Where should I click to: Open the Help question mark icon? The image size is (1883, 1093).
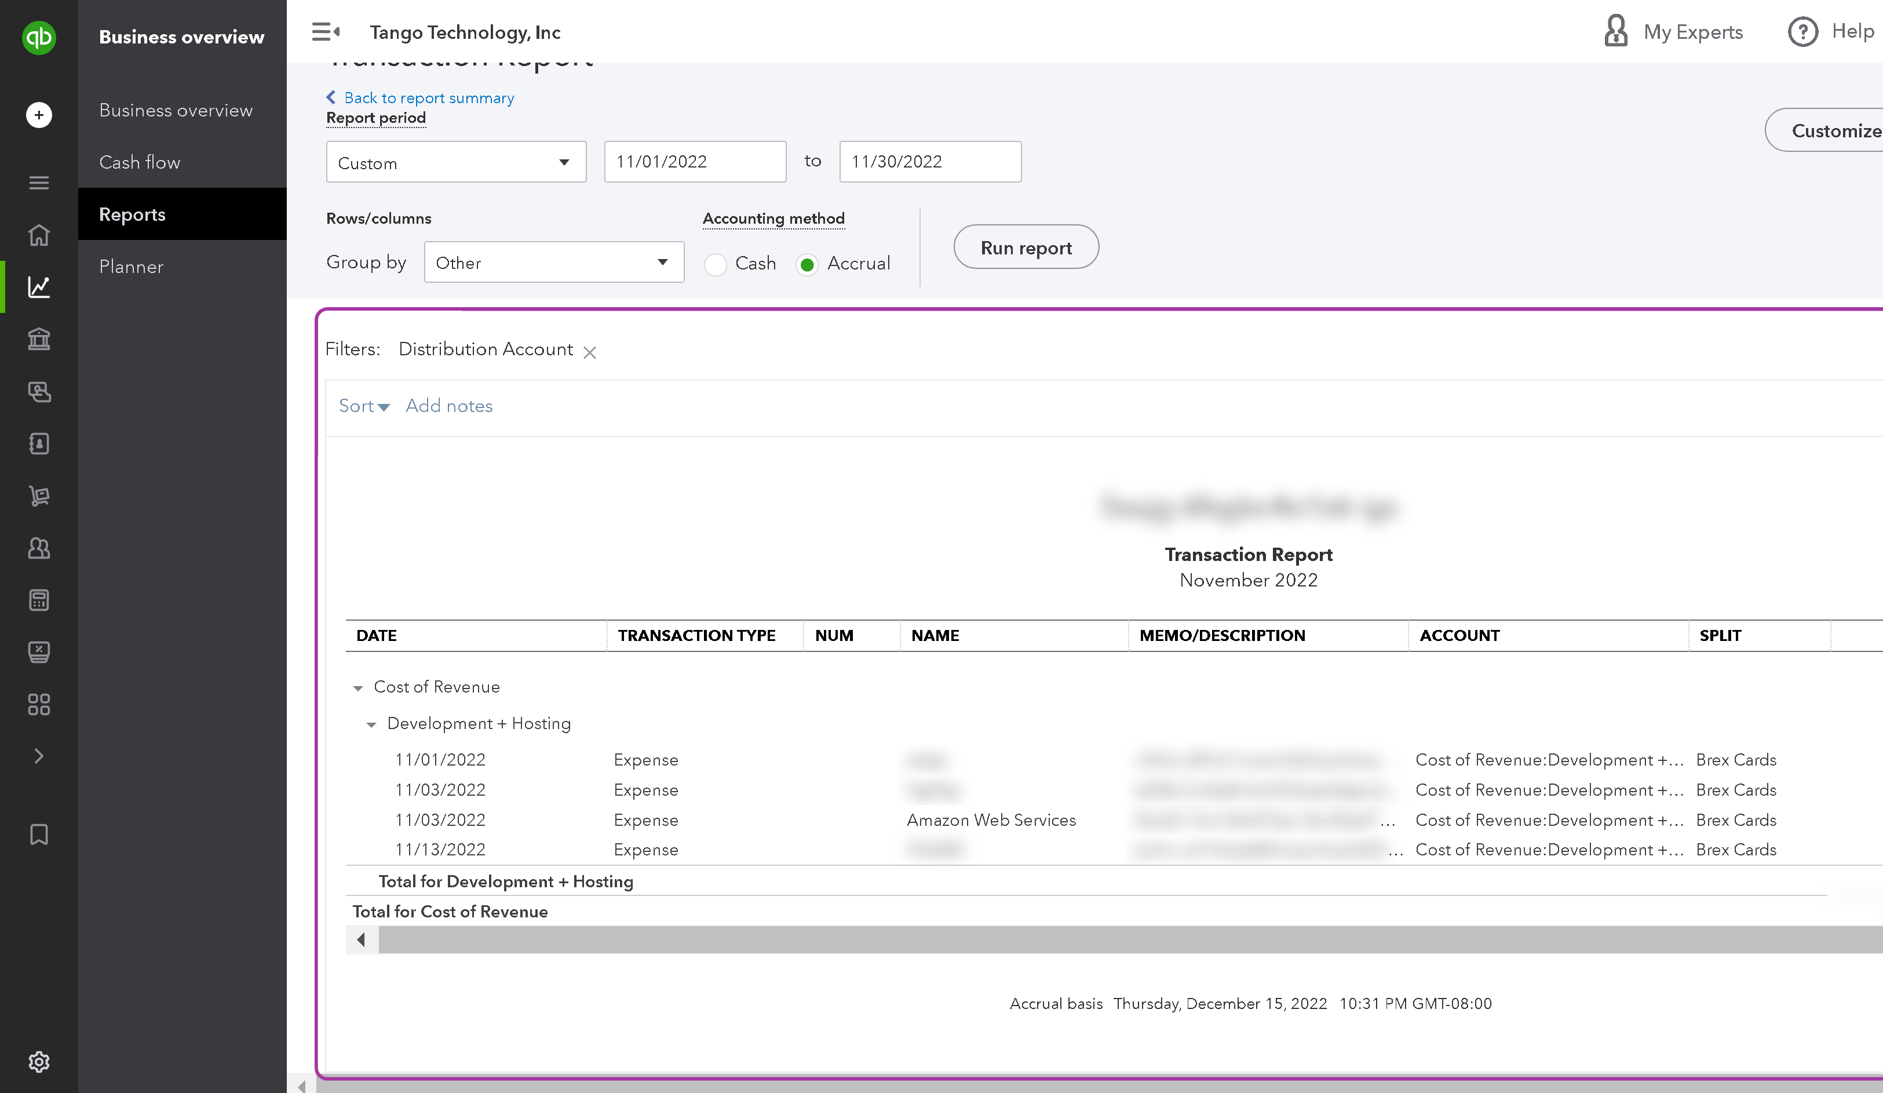1802,32
